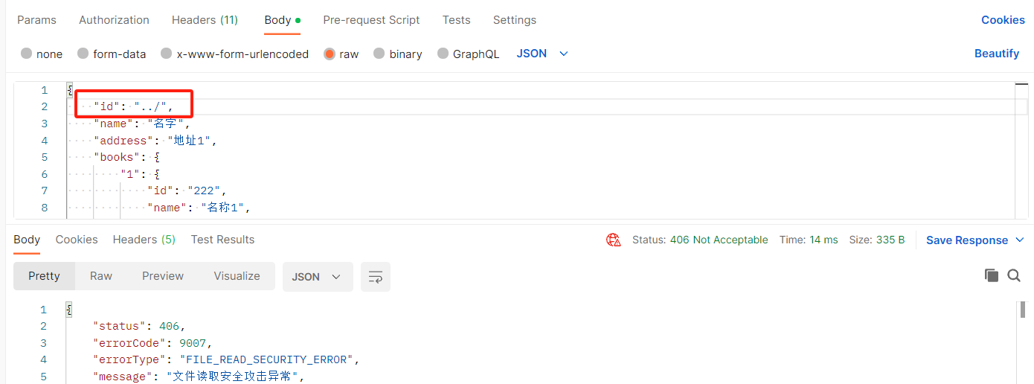Switch response view to Raw
1034x384 pixels.
pos(101,276)
